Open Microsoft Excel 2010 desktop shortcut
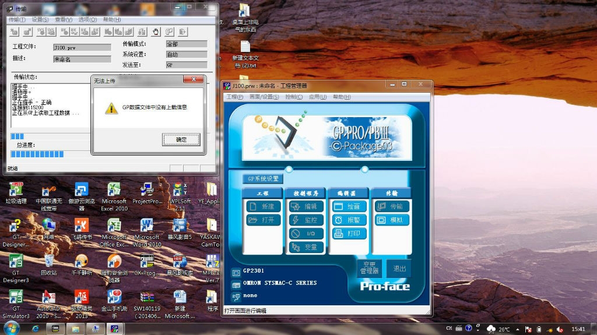The width and height of the screenshot is (597, 335). click(114, 197)
